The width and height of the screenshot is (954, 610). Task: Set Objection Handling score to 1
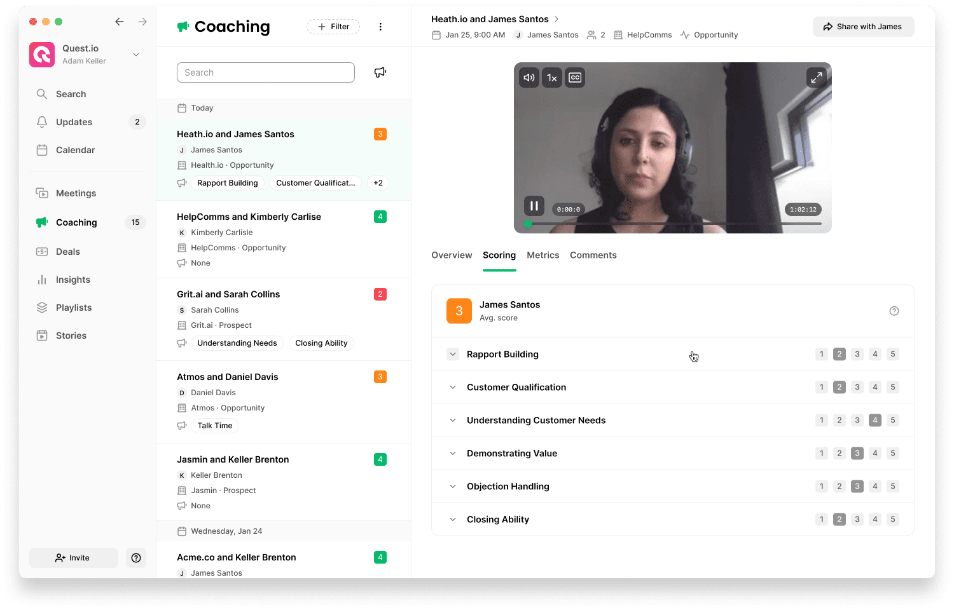pyautogui.click(x=822, y=486)
